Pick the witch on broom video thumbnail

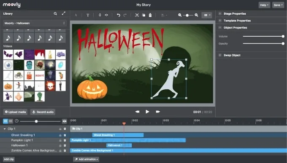8,96
